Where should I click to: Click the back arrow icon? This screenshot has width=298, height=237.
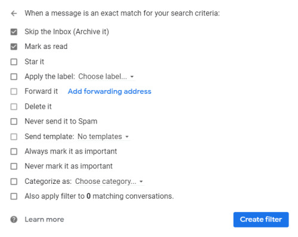[x=14, y=14]
